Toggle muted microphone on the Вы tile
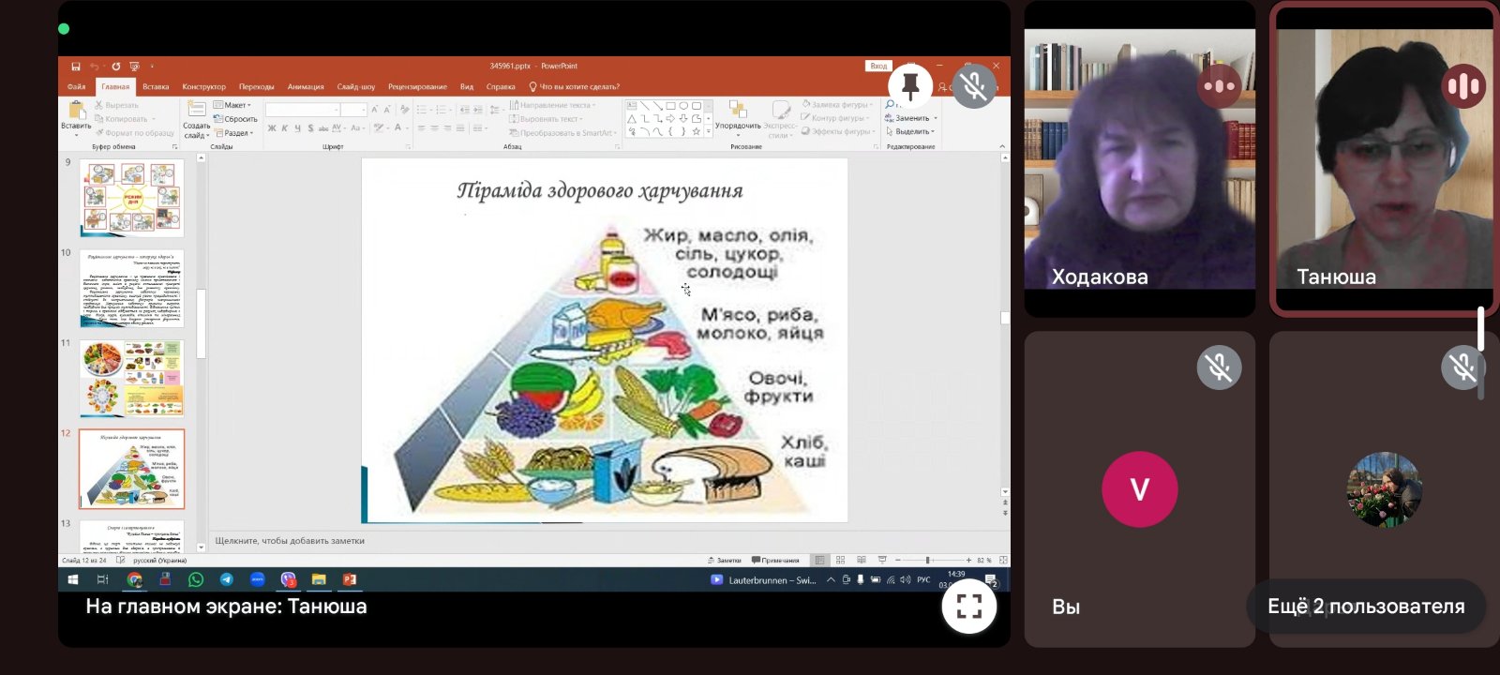This screenshot has width=1500, height=675. [x=1219, y=367]
